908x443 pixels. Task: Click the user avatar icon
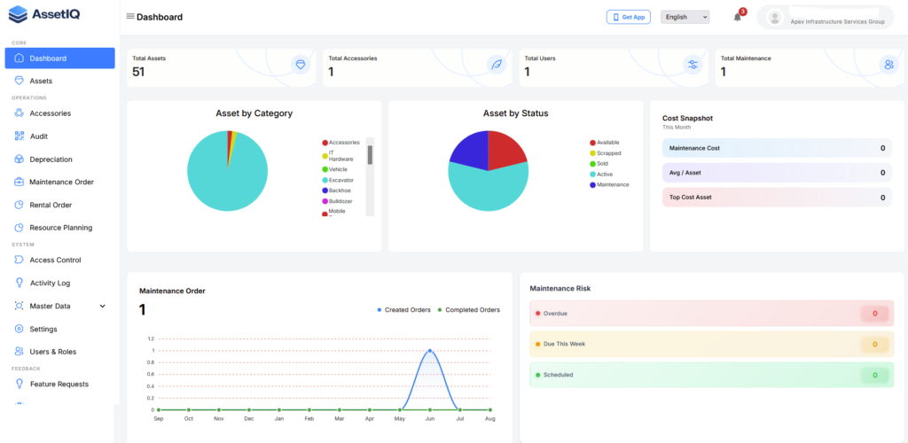click(775, 18)
